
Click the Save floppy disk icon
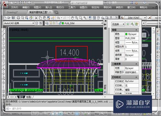(x=13, y=18)
